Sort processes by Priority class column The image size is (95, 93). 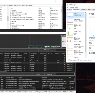[34, 53]
